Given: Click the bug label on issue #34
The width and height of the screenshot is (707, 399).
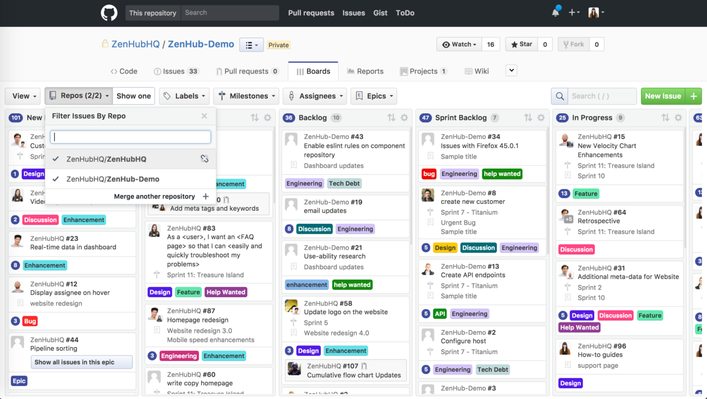Looking at the screenshot, I should [x=429, y=174].
